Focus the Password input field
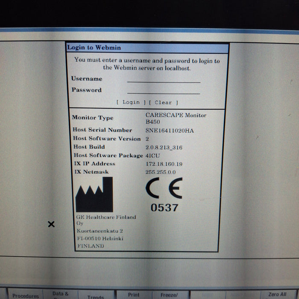The height and width of the screenshot is (299, 299). click(164, 91)
